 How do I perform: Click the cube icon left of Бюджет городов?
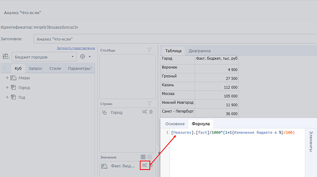[5, 57]
